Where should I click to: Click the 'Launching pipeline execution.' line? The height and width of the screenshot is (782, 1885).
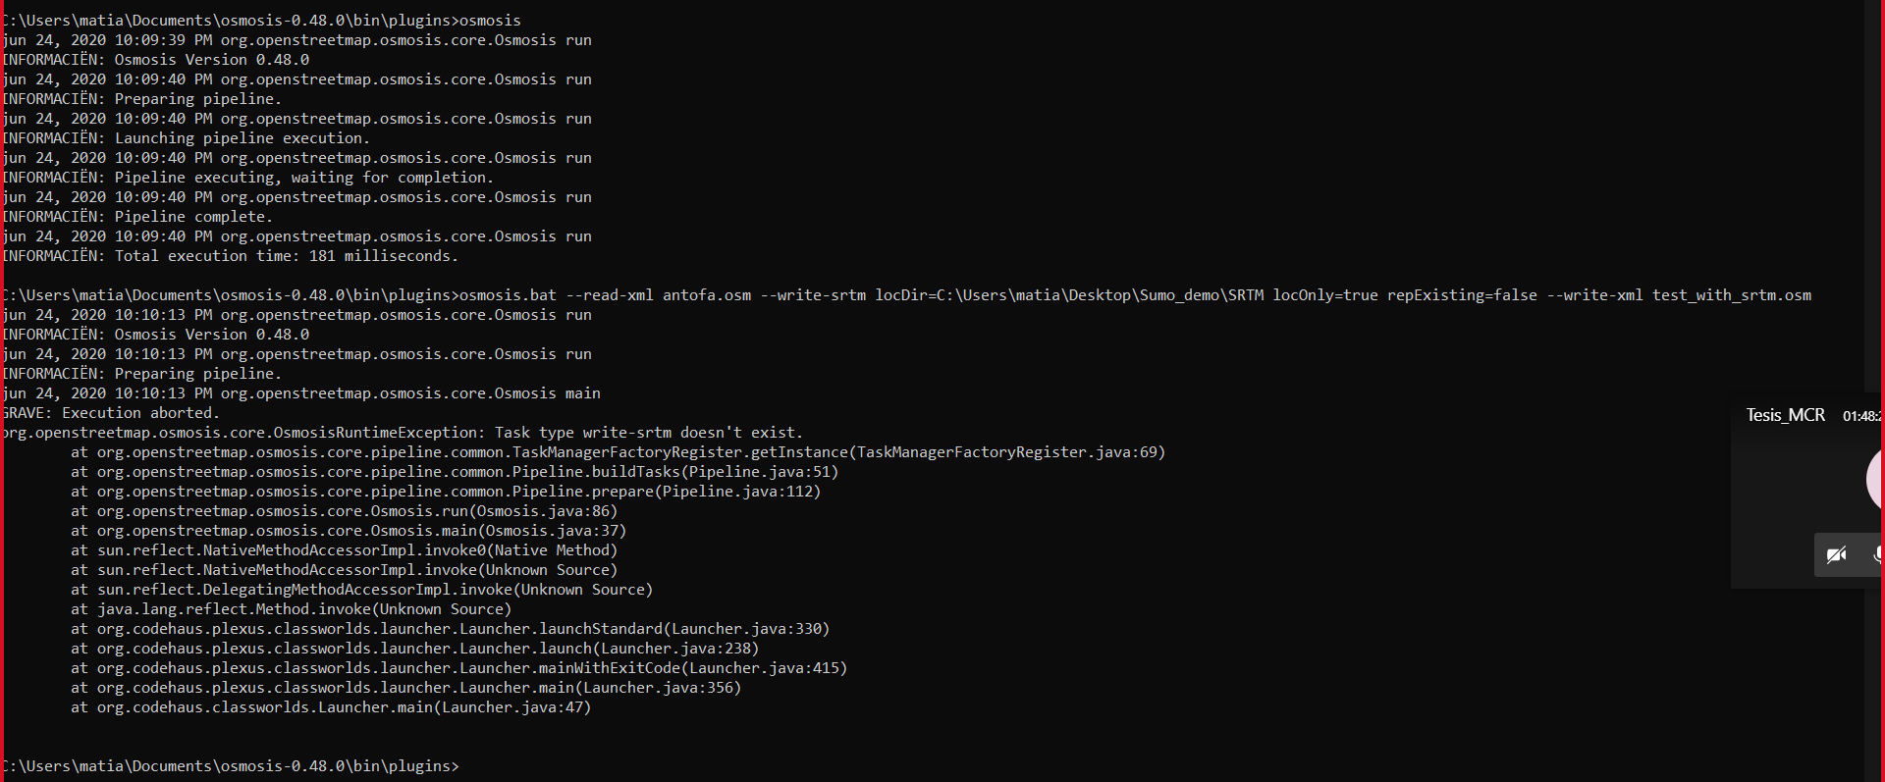[242, 138]
